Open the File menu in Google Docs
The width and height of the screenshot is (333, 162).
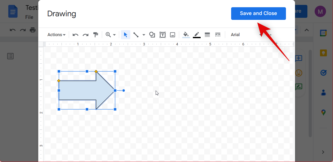pos(29,17)
